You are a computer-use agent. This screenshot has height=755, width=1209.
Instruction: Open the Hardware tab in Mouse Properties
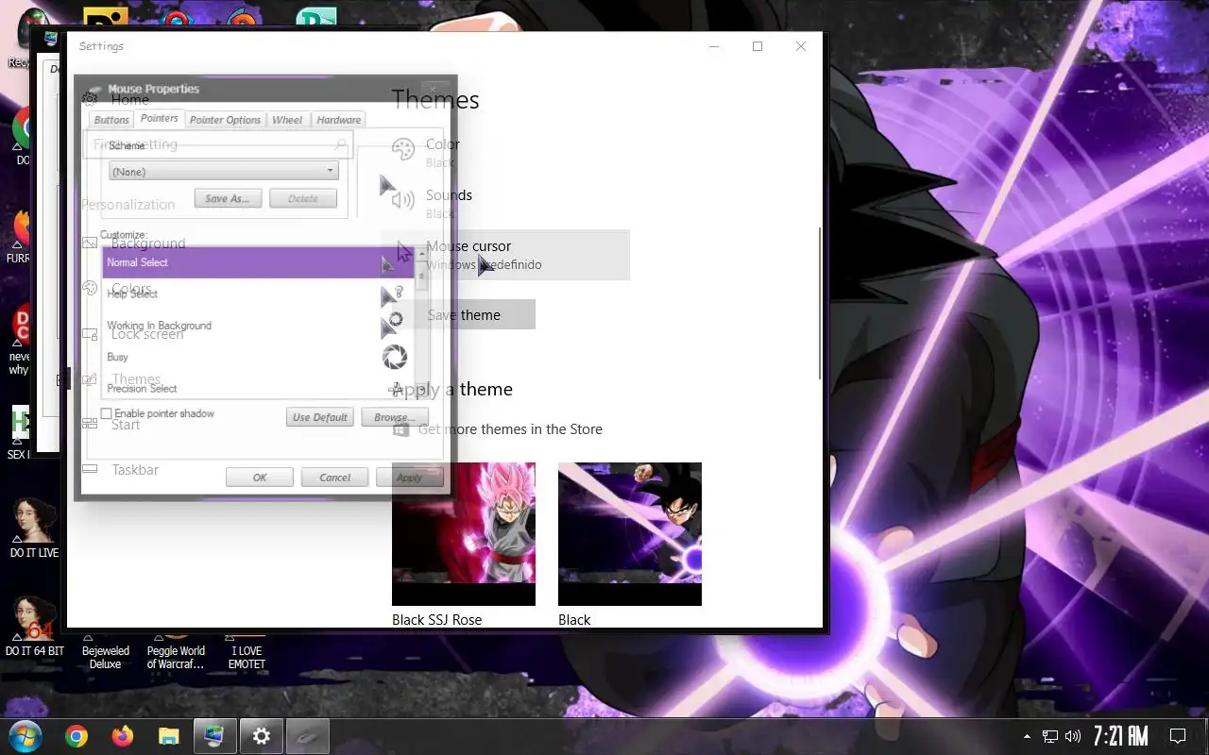(338, 120)
